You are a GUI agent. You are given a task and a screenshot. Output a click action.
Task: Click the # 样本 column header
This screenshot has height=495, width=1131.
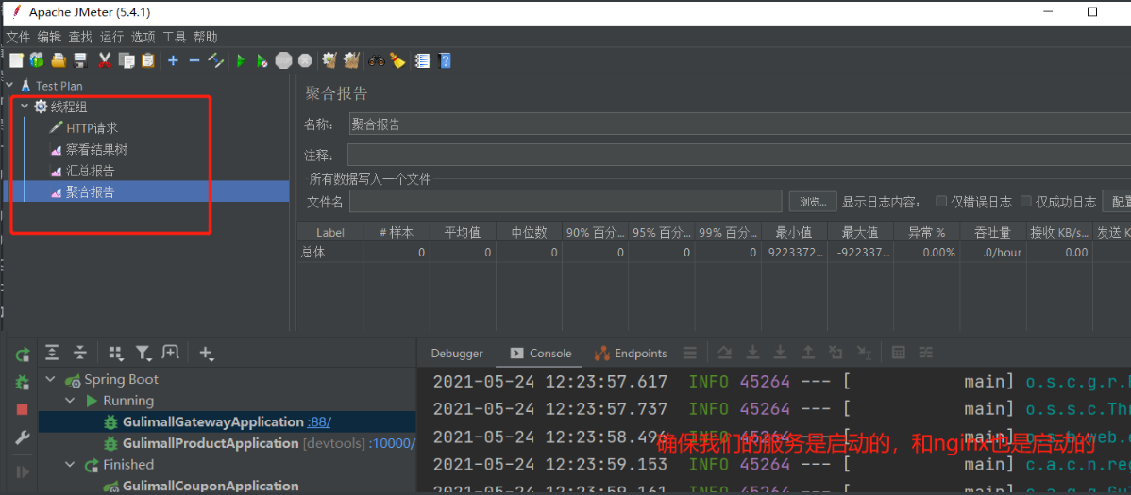[x=397, y=232]
